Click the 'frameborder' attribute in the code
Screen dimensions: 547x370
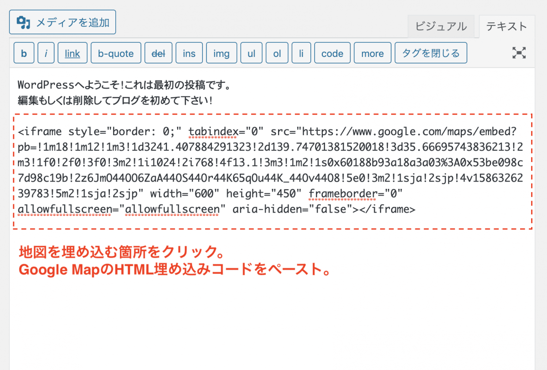(343, 194)
